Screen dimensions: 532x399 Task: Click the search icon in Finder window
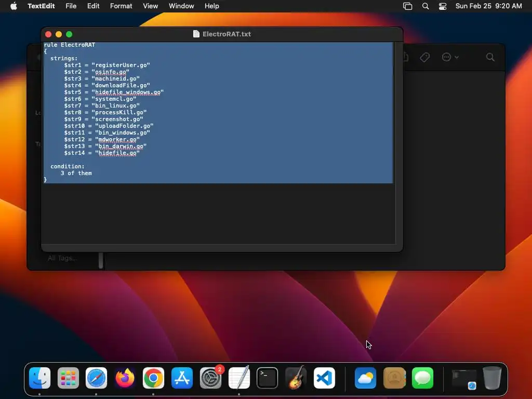point(490,57)
